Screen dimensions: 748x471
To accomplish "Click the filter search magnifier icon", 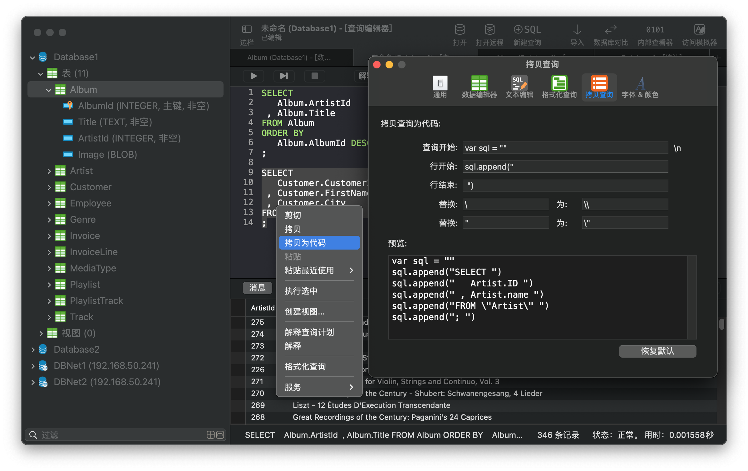I will [x=33, y=435].
